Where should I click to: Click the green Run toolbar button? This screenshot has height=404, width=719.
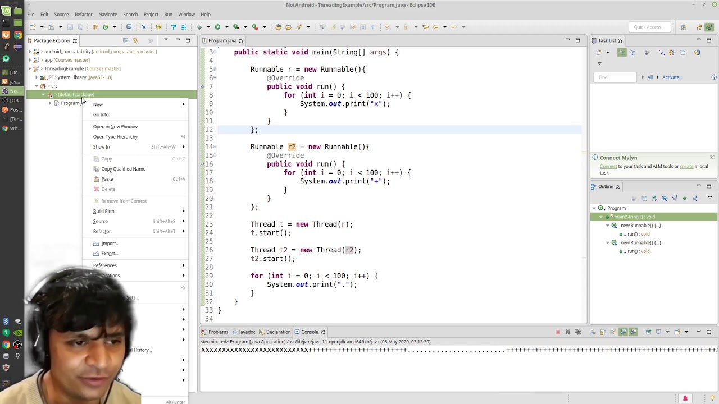[x=217, y=27]
